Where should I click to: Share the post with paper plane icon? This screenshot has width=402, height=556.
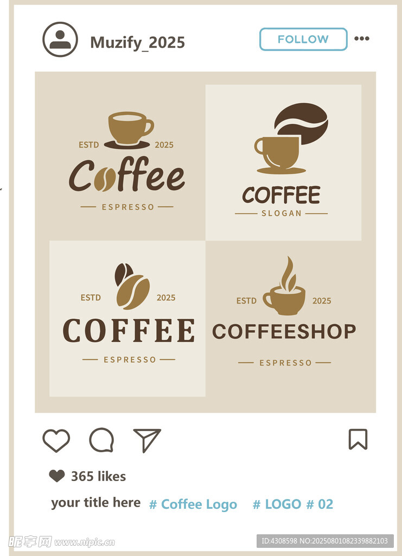(x=147, y=440)
